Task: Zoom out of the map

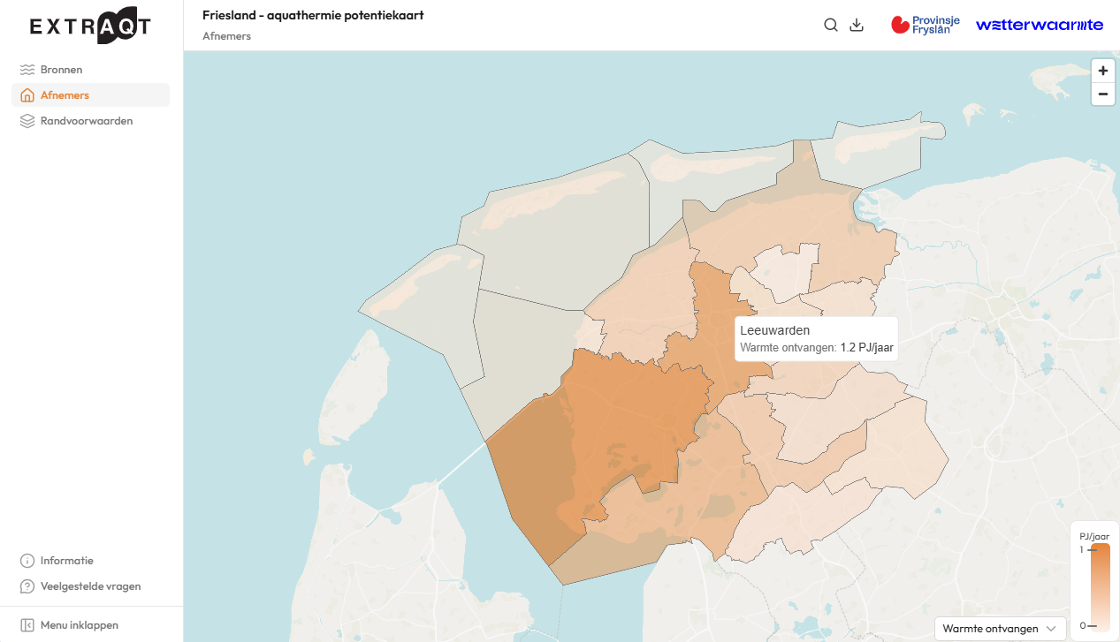Action: [x=1103, y=94]
